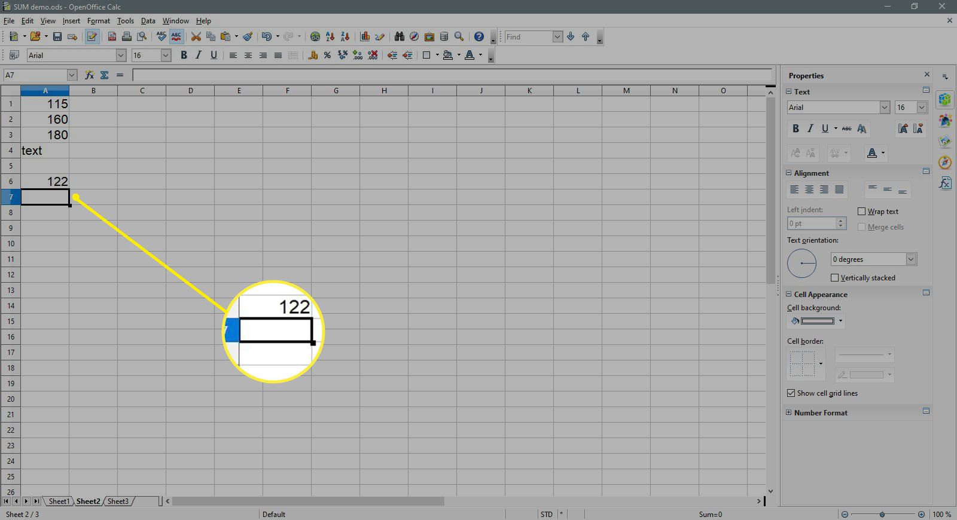Click the Print icon in toolbar

[x=127, y=37]
